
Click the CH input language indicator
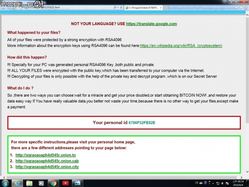click(196, 183)
